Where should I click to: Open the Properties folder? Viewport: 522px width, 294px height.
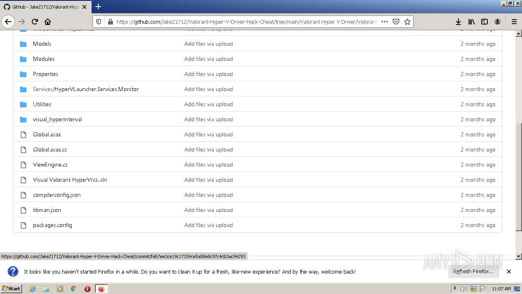coord(46,74)
